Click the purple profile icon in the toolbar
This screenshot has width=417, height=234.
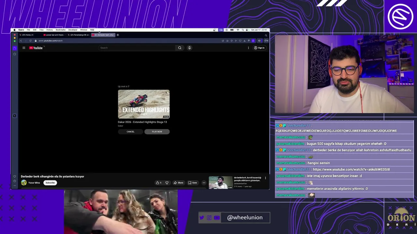click(x=253, y=41)
